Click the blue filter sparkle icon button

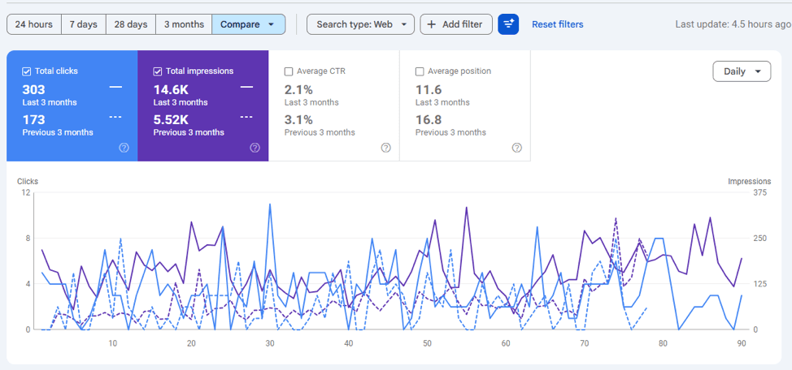pyautogui.click(x=508, y=24)
